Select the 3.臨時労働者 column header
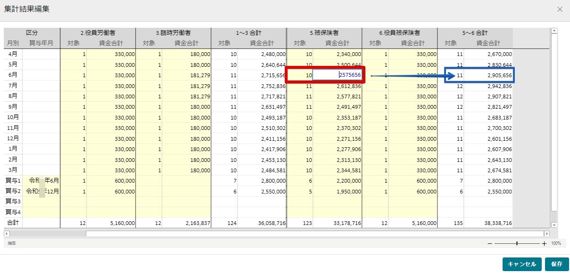This screenshot has width=570, height=273. coord(173,33)
